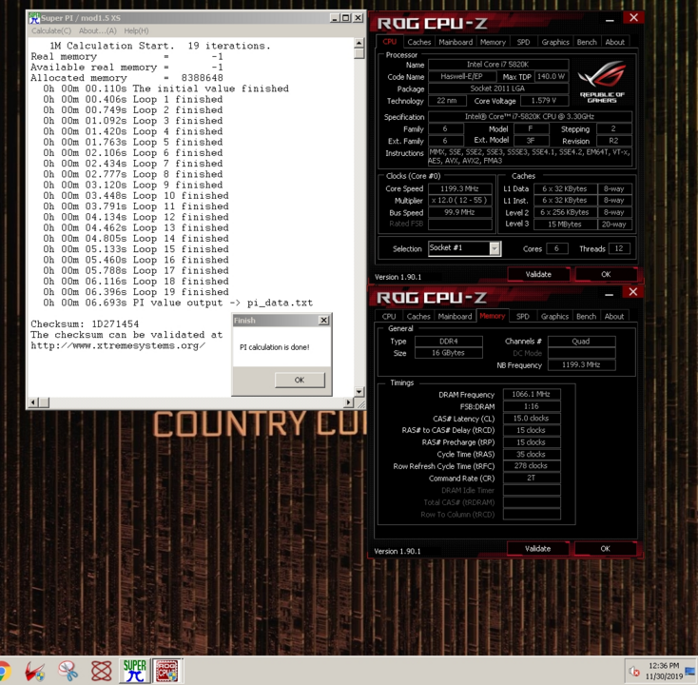The width and height of the screenshot is (698, 685).
Task: Click the Super PI up scroll arrow
Action: tap(359, 43)
